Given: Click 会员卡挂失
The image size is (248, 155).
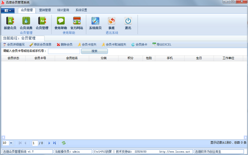Looking at the screenshot, I should click(87, 45).
